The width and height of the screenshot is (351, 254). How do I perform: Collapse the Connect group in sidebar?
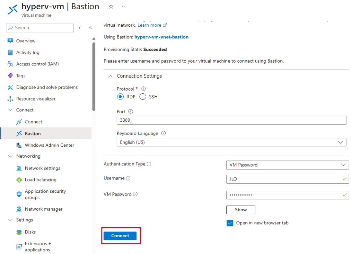(x=10, y=110)
